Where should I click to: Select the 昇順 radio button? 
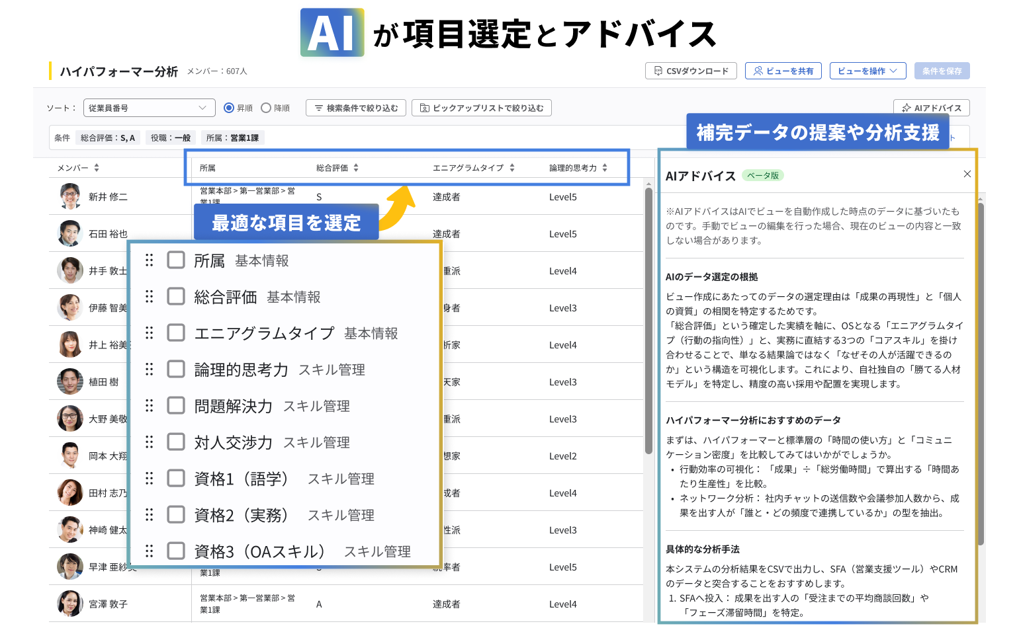click(x=228, y=108)
